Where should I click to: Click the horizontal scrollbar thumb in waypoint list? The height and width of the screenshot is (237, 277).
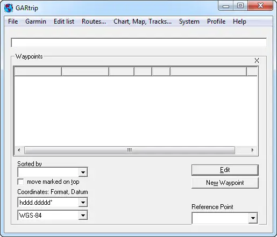(130, 150)
